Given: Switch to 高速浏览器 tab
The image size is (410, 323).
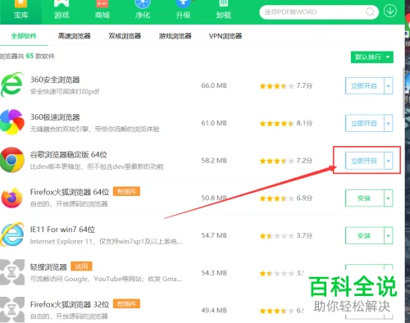Looking at the screenshot, I should coord(74,36).
